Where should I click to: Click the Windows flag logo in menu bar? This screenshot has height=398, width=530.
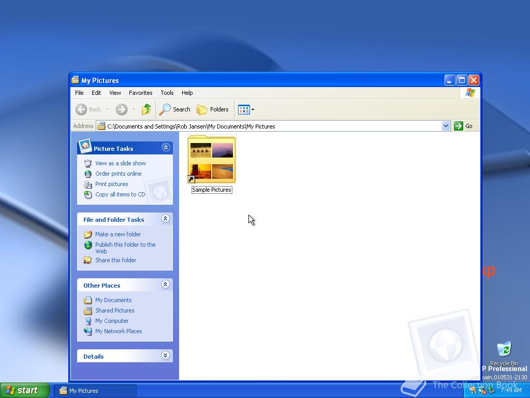(470, 93)
